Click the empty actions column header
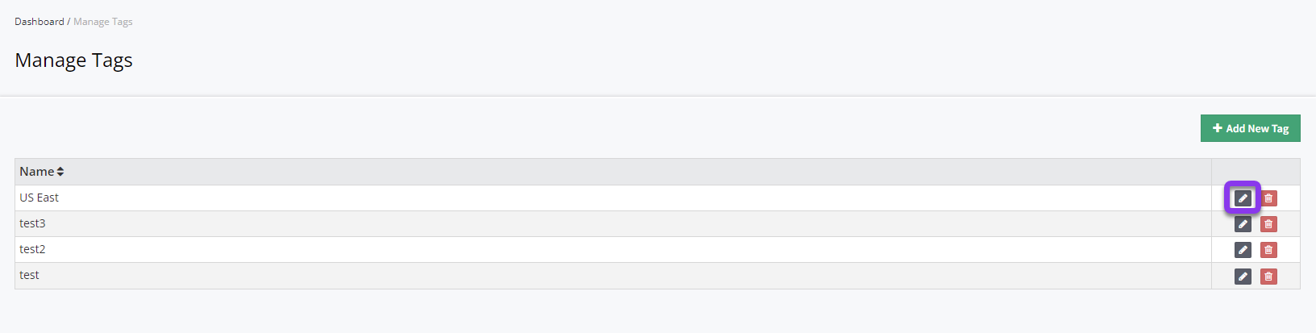Screen dimensions: 1316x333 (1255, 172)
